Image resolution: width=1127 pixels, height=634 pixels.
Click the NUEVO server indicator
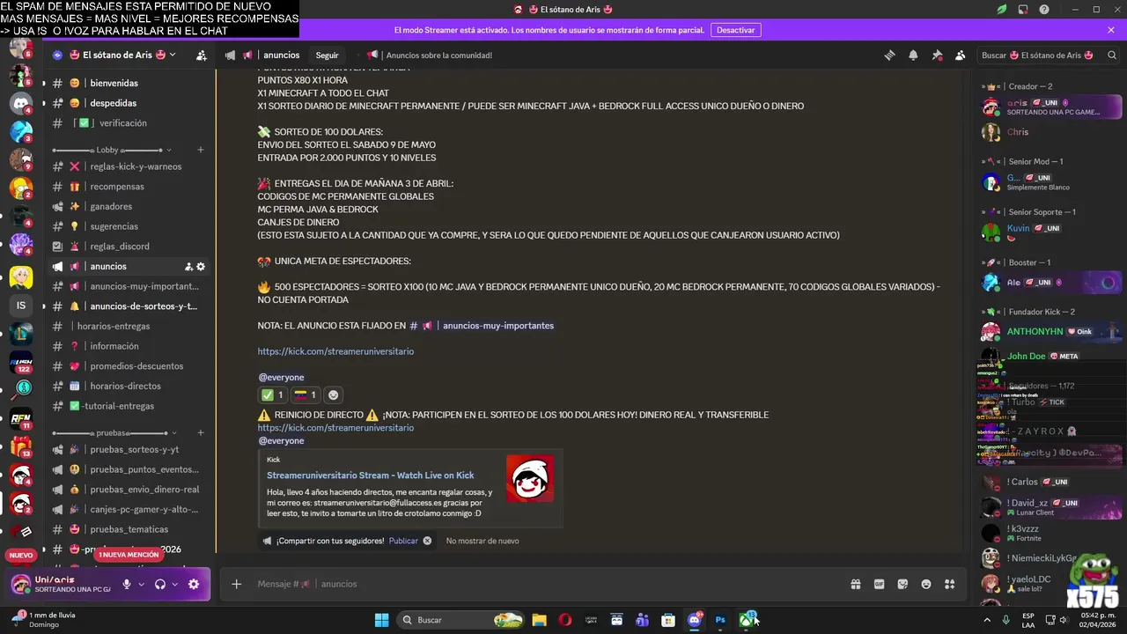21,555
